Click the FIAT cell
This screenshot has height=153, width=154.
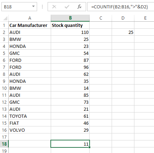30,123
